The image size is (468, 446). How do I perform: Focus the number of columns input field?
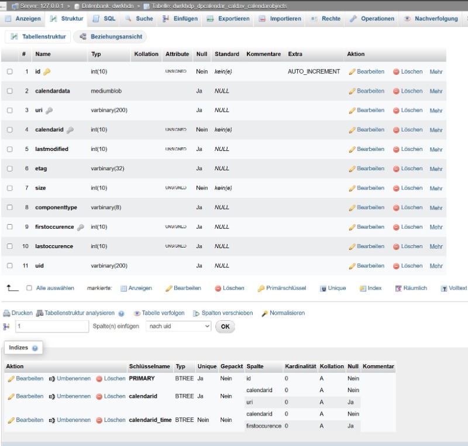click(x=52, y=326)
